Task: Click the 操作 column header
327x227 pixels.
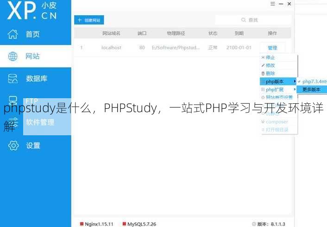Action: pos(272,33)
